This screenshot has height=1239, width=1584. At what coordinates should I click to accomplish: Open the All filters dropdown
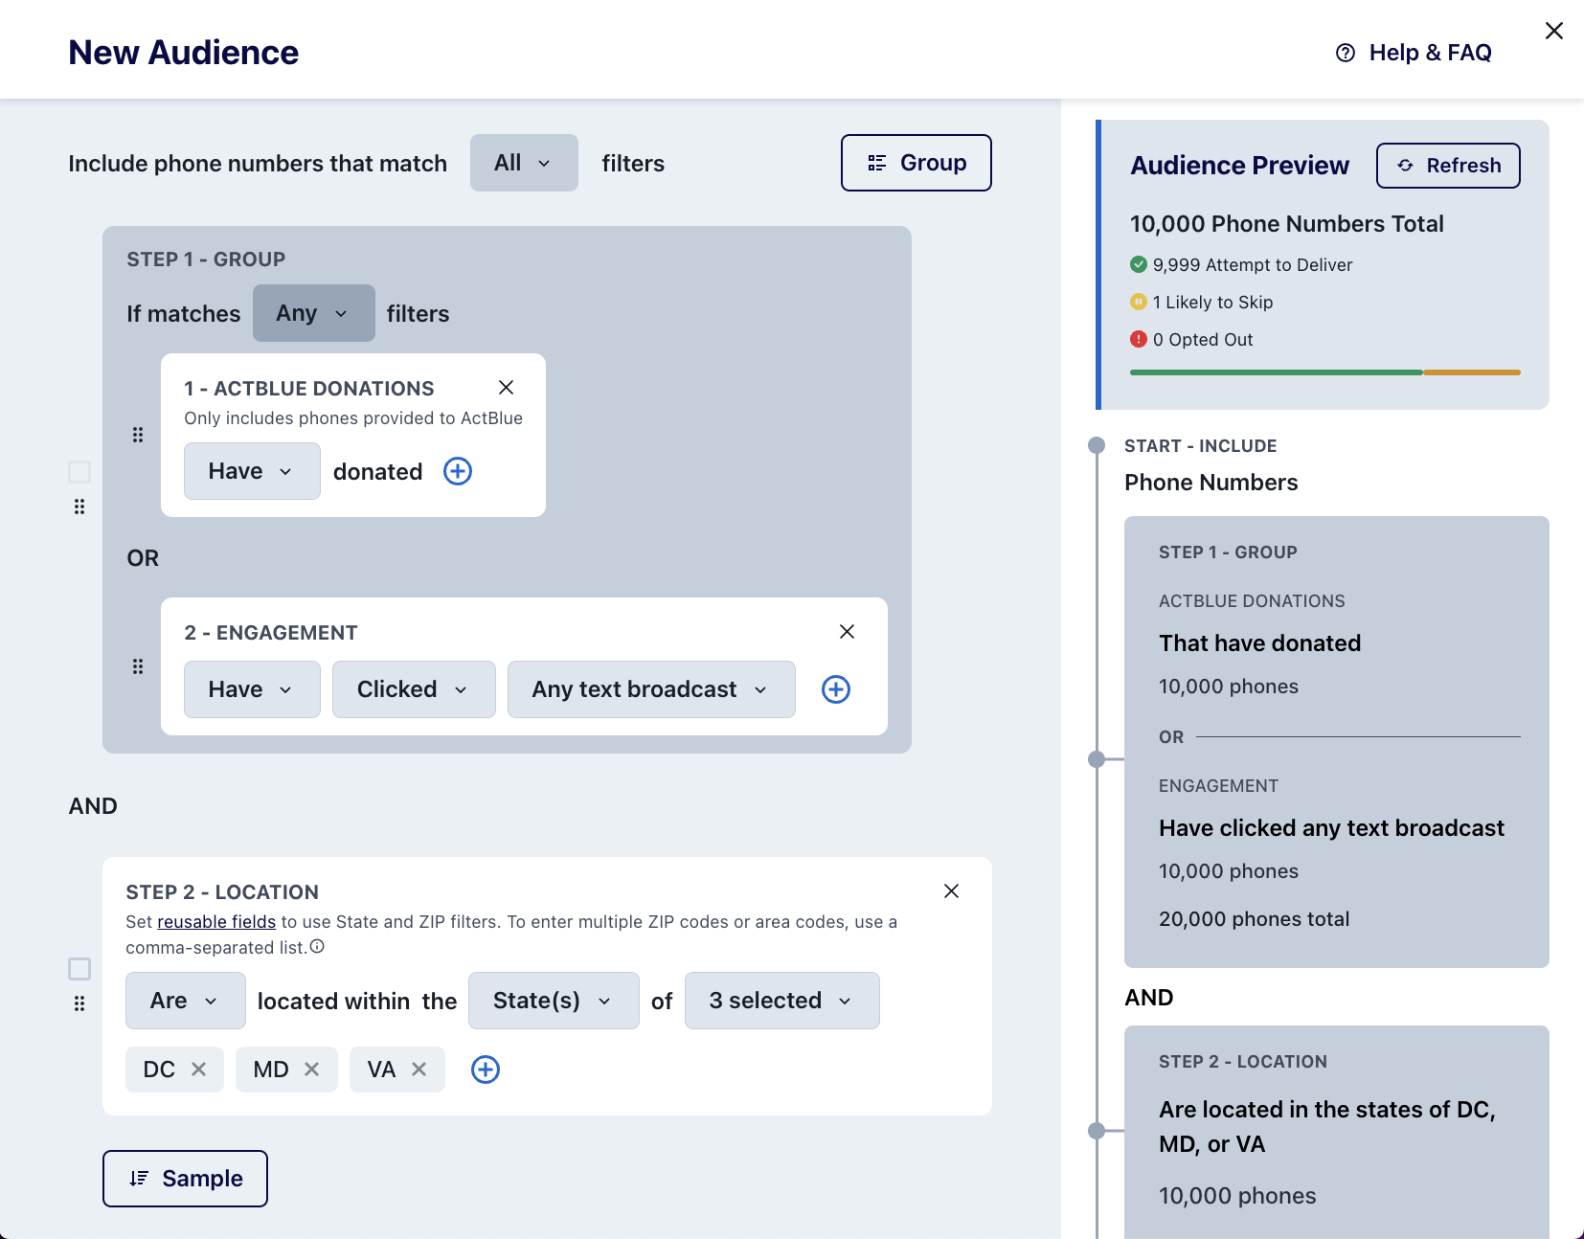[x=523, y=163]
